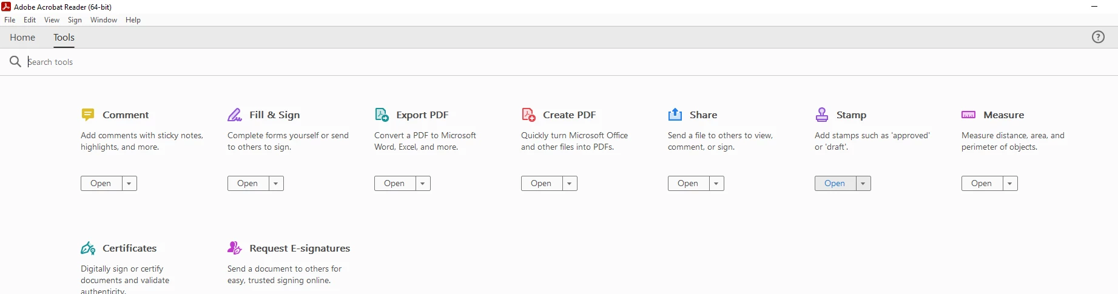Image resolution: width=1118 pixels, height=294 pixels.
Task: Click the Measure heading text
Action: [x=1004, y=115]
